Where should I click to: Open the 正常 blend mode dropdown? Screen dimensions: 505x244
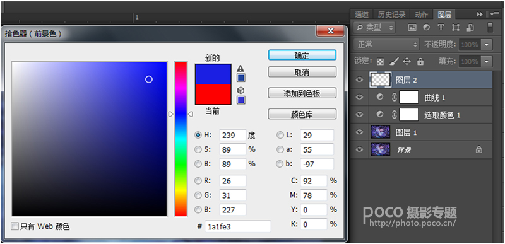(386, 45)
